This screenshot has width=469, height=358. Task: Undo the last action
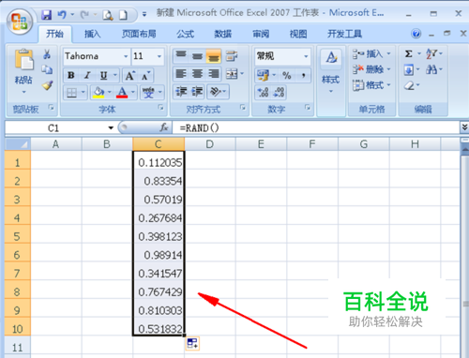click(x=62, y=14)
